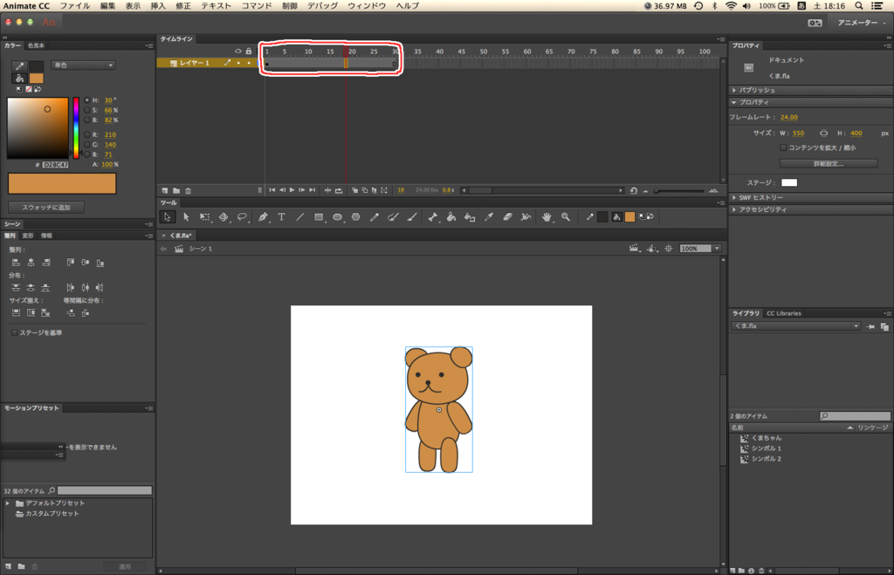Click the white ステージ color swatch
This screenshot has height=575, width=894.
click(x=789, y=183)
